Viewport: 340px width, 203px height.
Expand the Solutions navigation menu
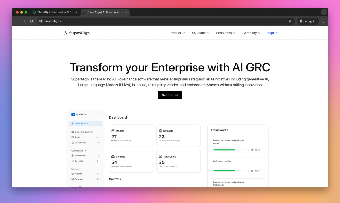[x=201, y=33]
